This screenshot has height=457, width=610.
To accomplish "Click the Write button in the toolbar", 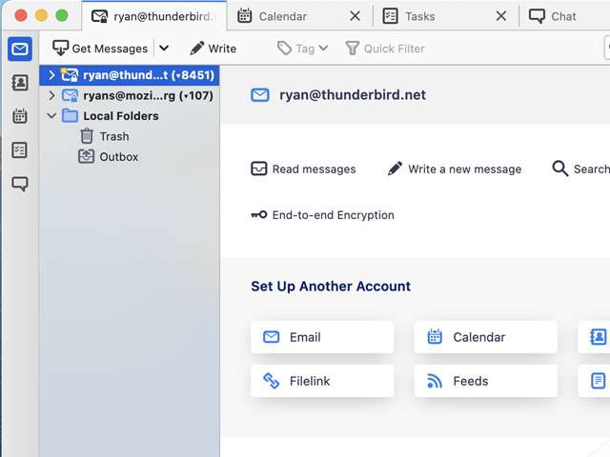I will (x=213, y=49).
